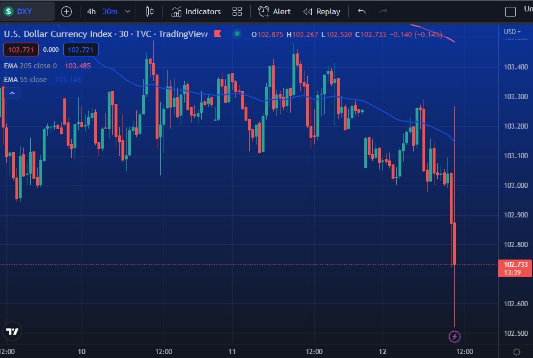Select the candlestick chart style icon
Image resolution: width=533 pixels, height=358 pixels.
pyautogui.click(x=149, y=11)
